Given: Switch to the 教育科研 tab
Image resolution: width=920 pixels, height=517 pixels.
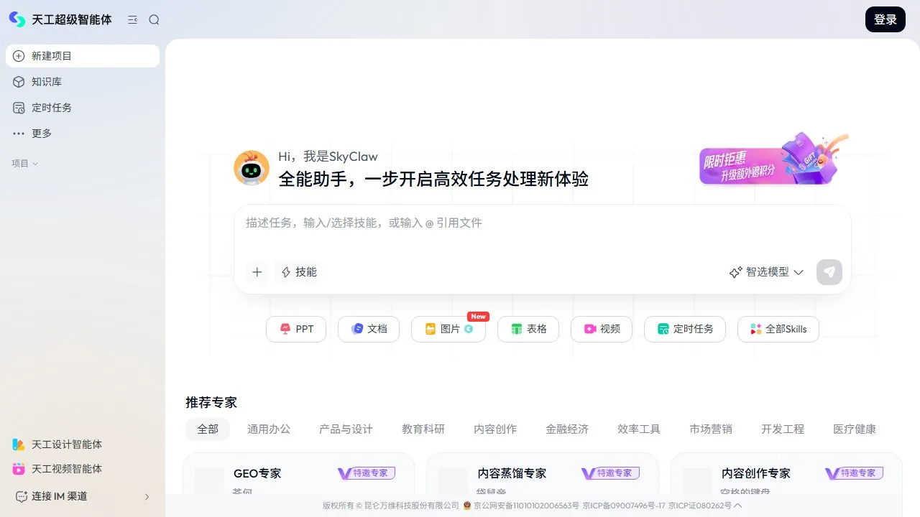Looking at the screenshot, I should click(x=423, y=429).
